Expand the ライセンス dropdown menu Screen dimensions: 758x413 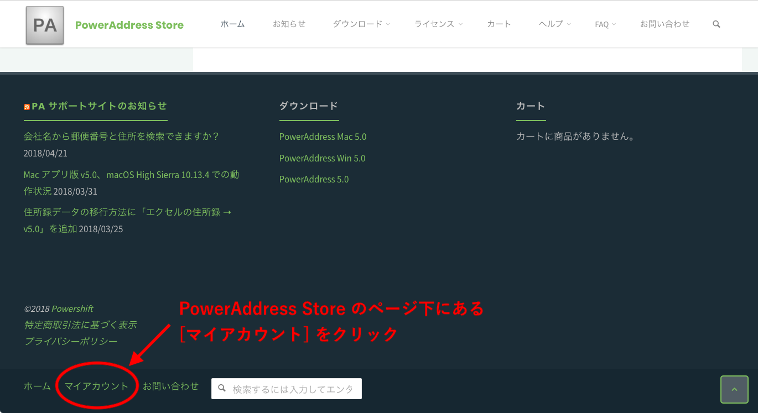(438, 24)
